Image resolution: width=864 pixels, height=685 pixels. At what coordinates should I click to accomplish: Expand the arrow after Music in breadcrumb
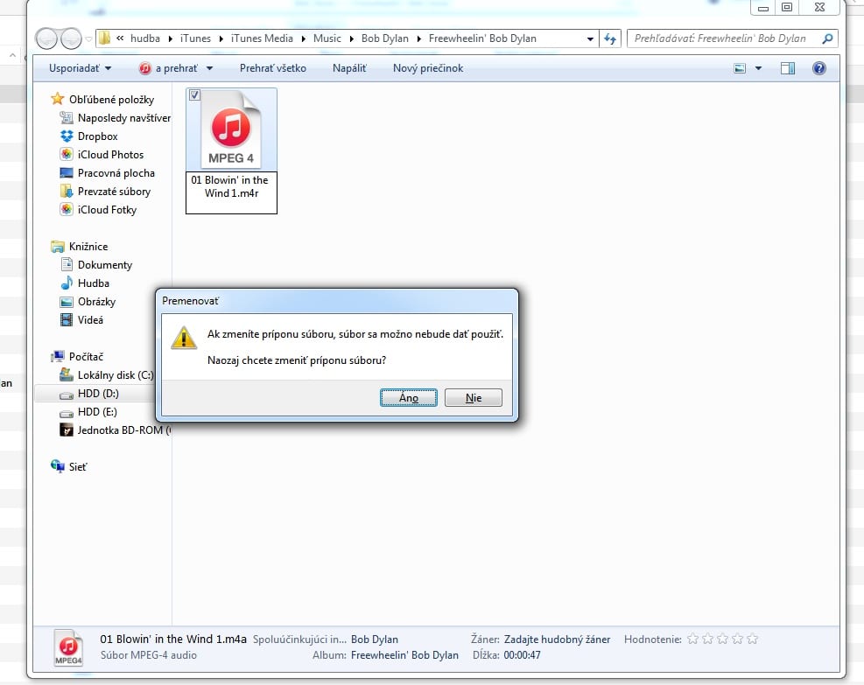pos(352,38)
